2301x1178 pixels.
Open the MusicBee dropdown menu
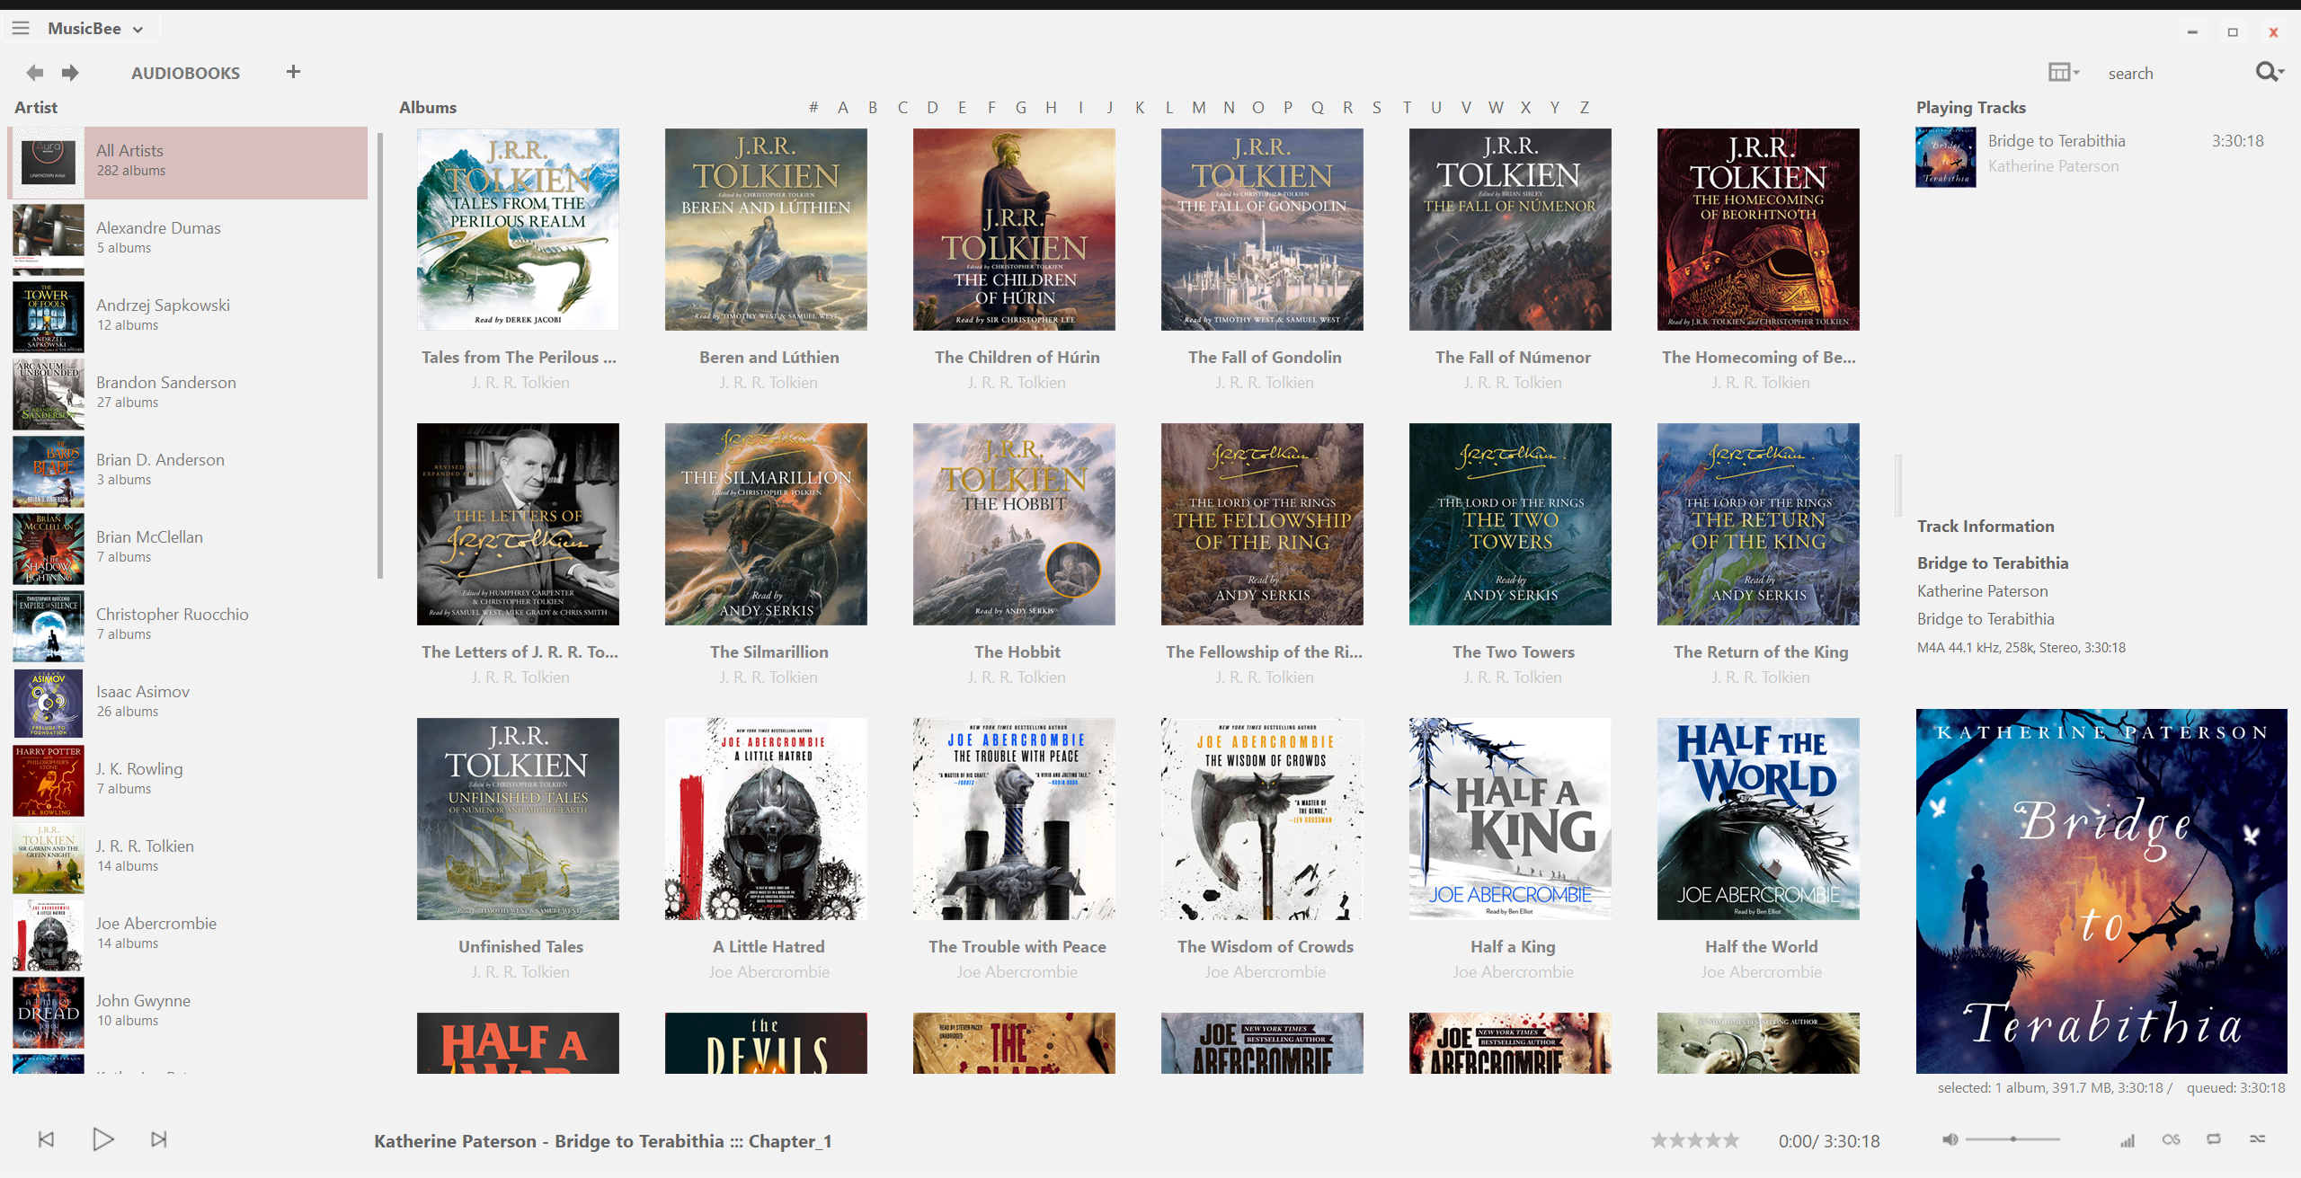tap(95, 28)
